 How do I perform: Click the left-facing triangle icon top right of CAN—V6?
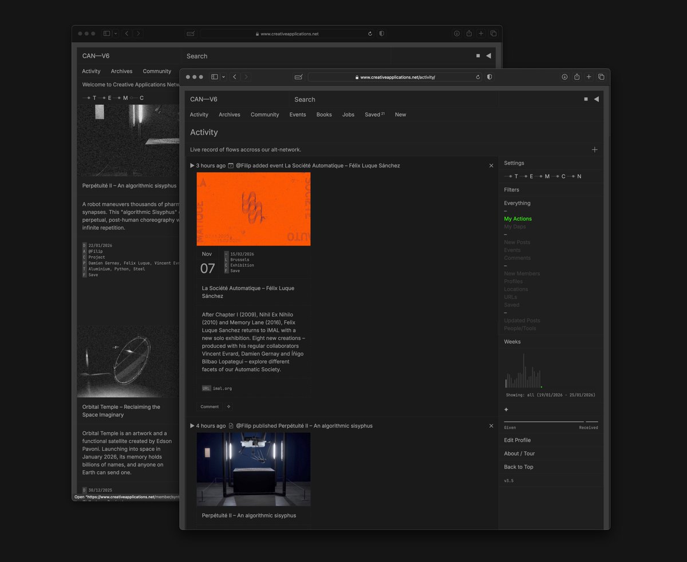596,99
